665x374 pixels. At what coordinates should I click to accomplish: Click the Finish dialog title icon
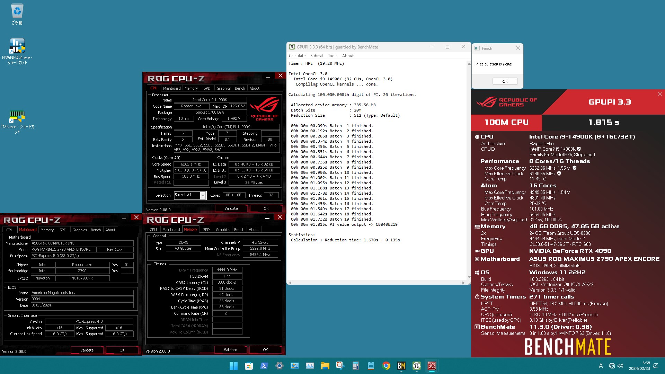tap(477, 48)
